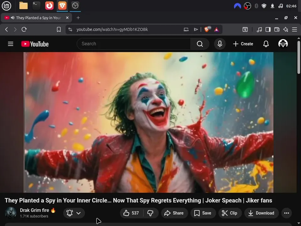
Task: Go to YouTube home via the logo
Action: [35, 44]
